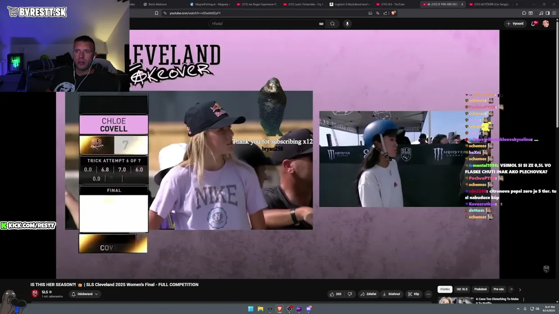Switch to MagnetFishing.sk browser tab
The width and height of the screenshot is (559, 314).
pyautogui.click(x=209, y=4)
